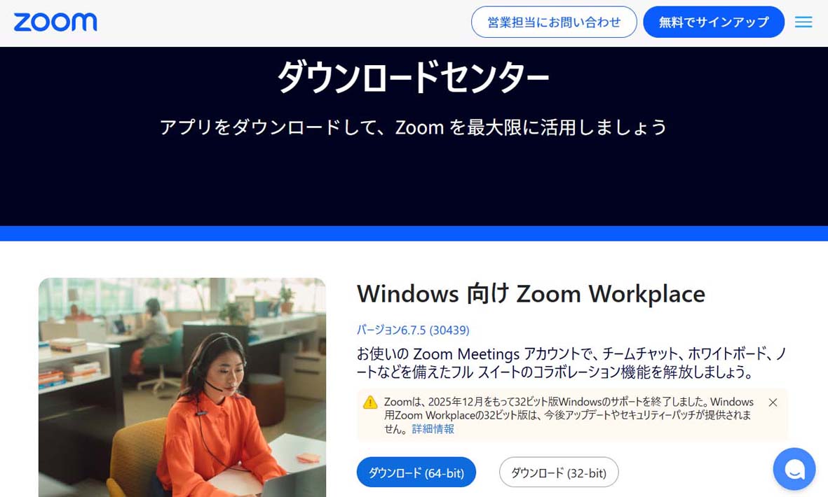Image resolution: width=828 pixels, height=497 pixels.
Task: Click the ダウンロードセンター heading
Action: (x=414, y=77)
